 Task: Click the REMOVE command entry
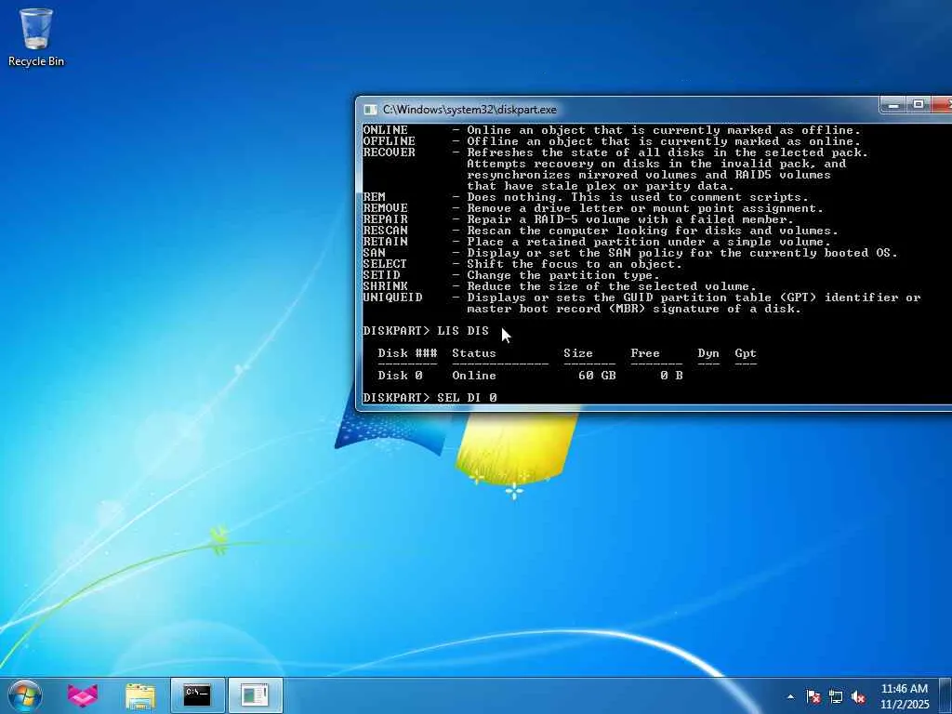pyautogui.click(x=386, y=208)
